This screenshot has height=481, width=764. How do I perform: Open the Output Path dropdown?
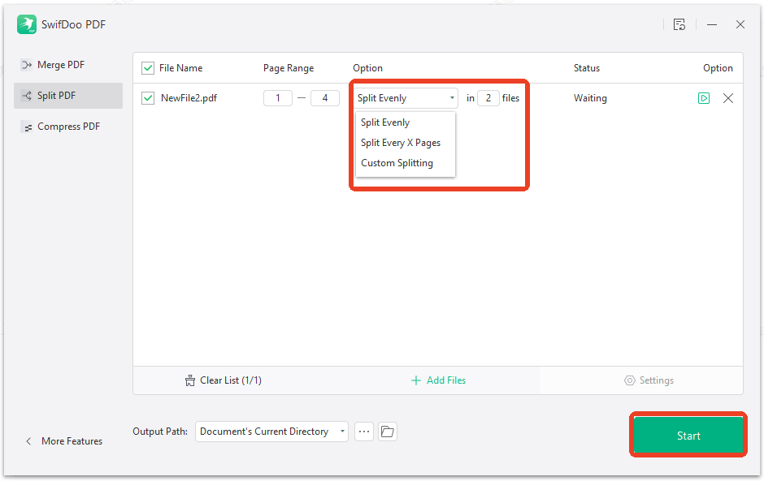pyautogui.click(x=271, y=431)
